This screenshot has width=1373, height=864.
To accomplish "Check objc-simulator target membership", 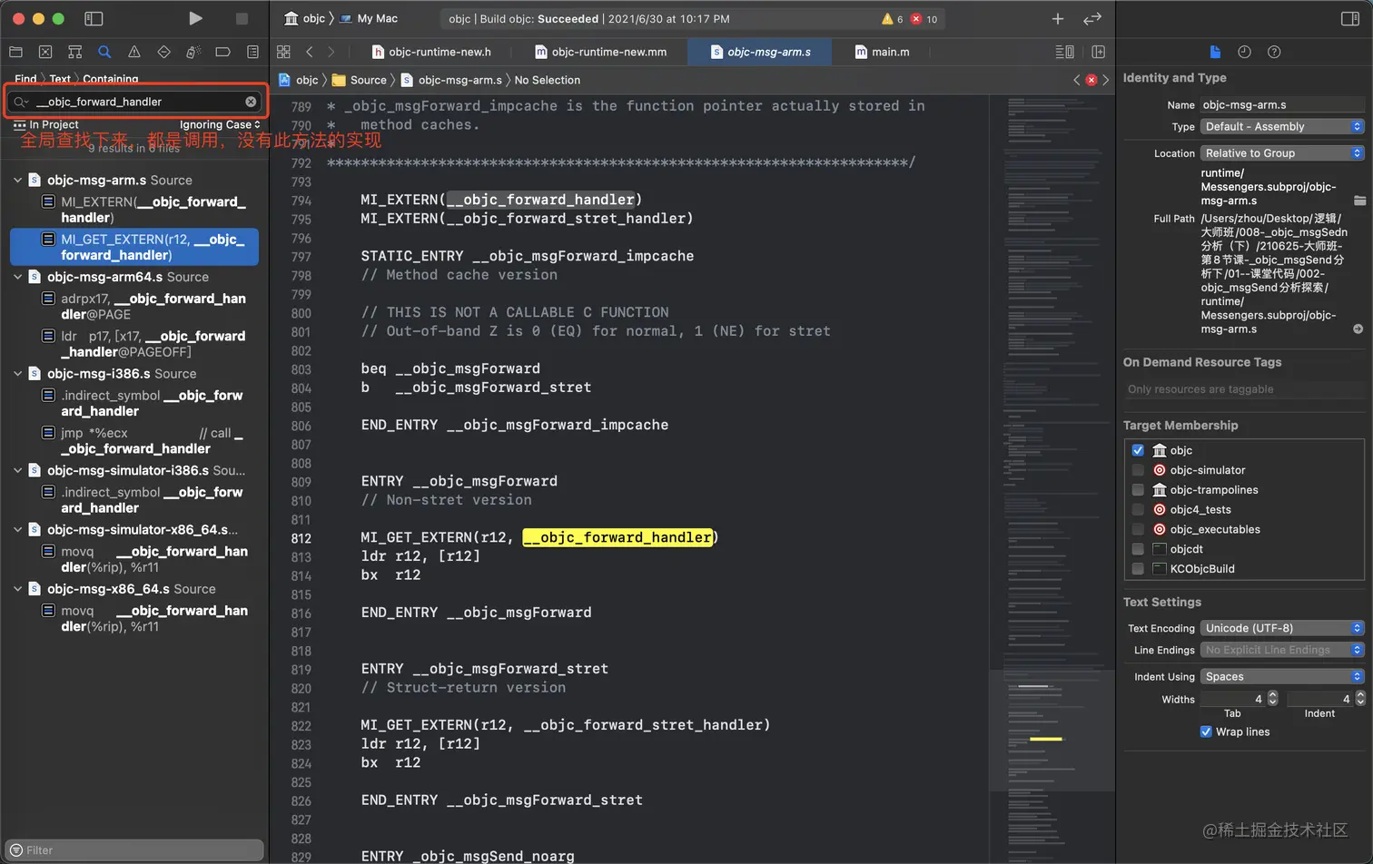I will tap(1138, 470).
